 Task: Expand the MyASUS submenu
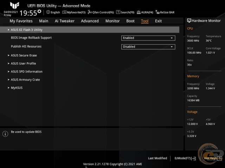tap(17, 88)
